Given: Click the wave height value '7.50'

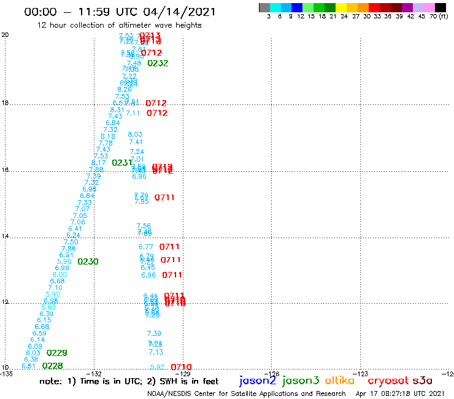Looking at the screenshot, I should [x=71, y=242].
